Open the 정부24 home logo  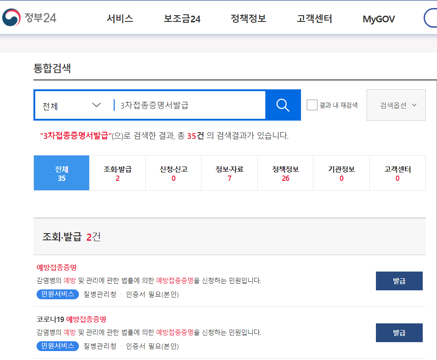(x=29, y=17)
